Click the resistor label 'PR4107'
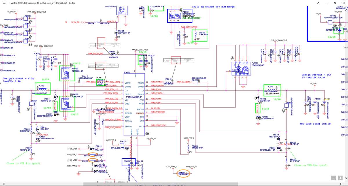 coord(202,33)
